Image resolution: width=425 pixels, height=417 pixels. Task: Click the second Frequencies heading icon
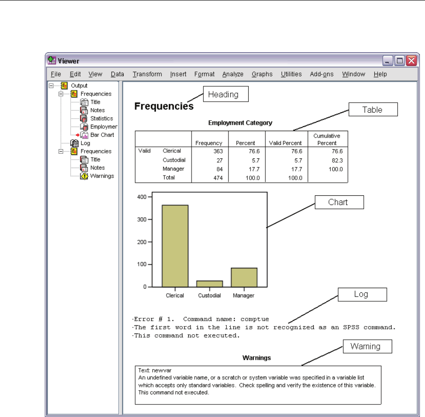coord(74,151)
